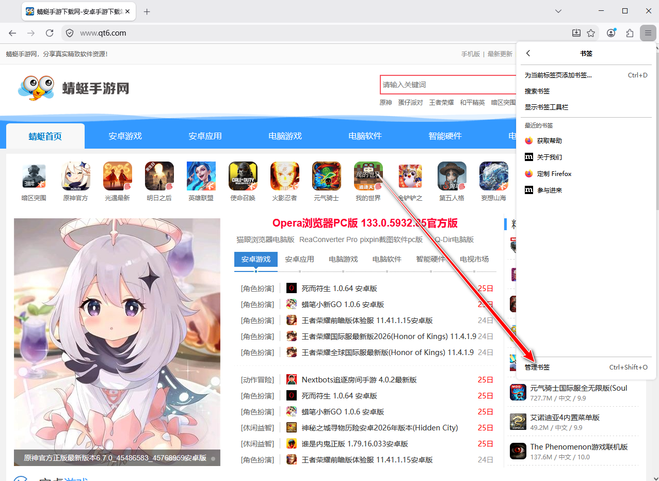Open the 元气骑士 game icon

click(326, 177)
